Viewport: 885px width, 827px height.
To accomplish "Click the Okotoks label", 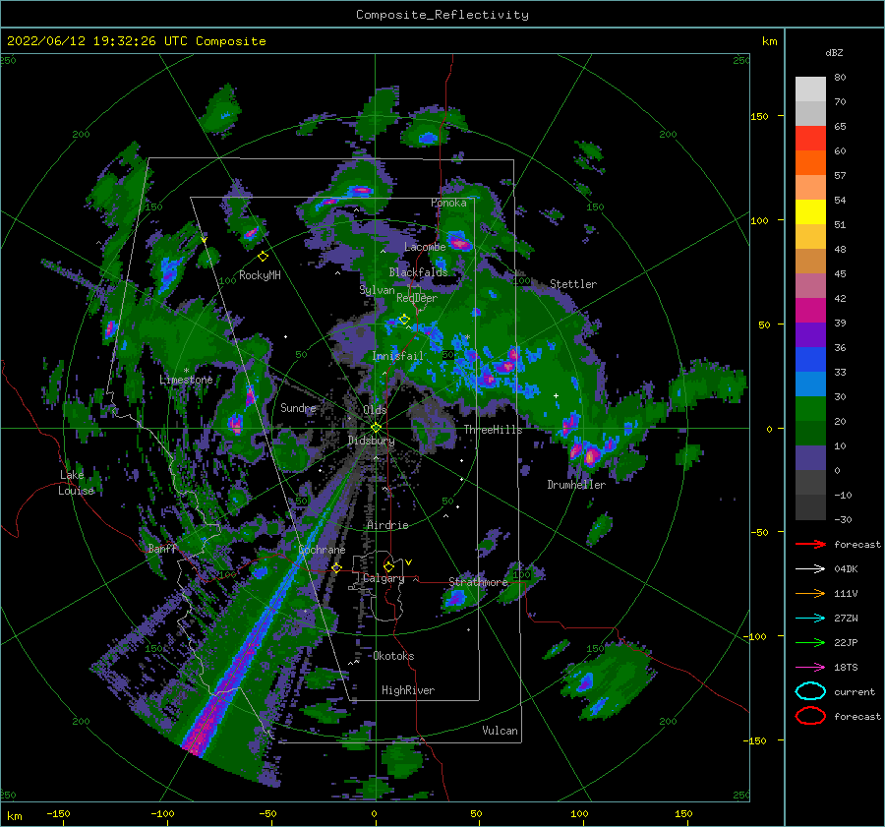I will pyautogui.click(x=393, y=656).
